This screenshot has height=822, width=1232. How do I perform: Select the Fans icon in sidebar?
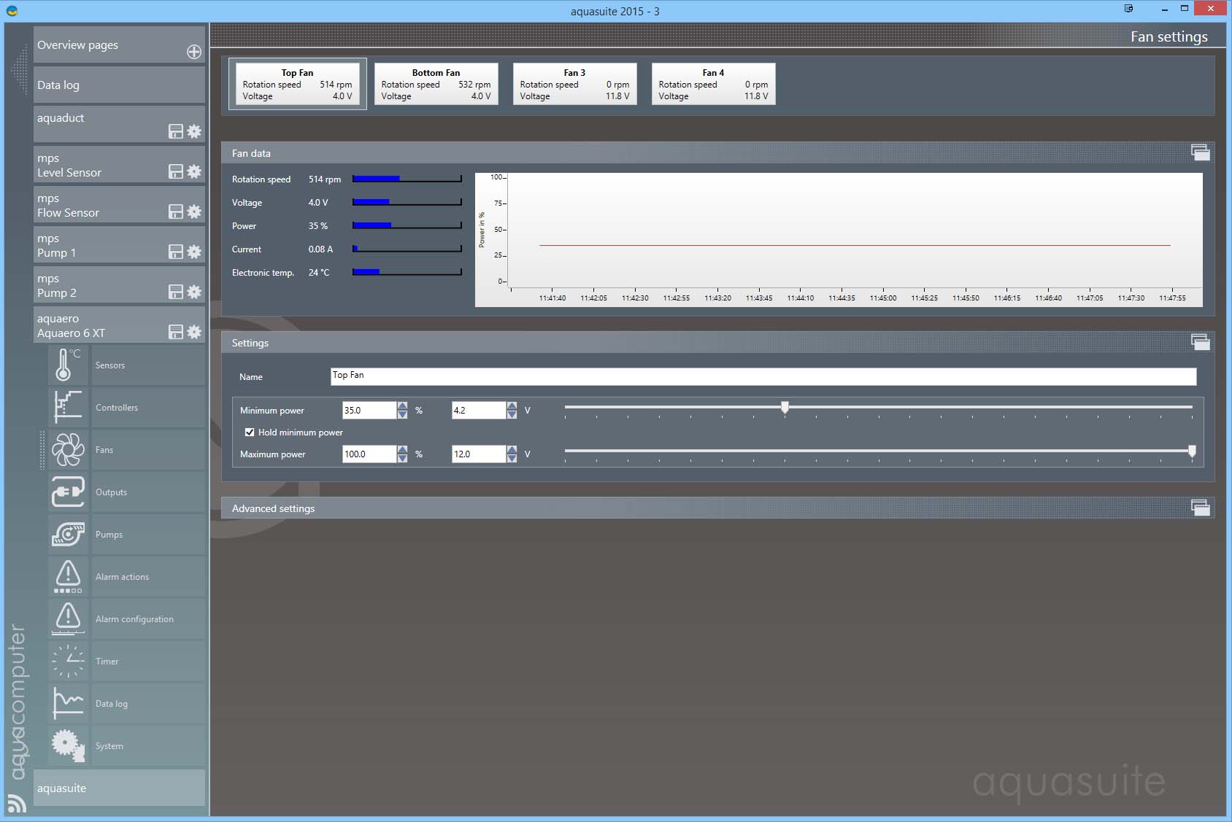point(67,449)
